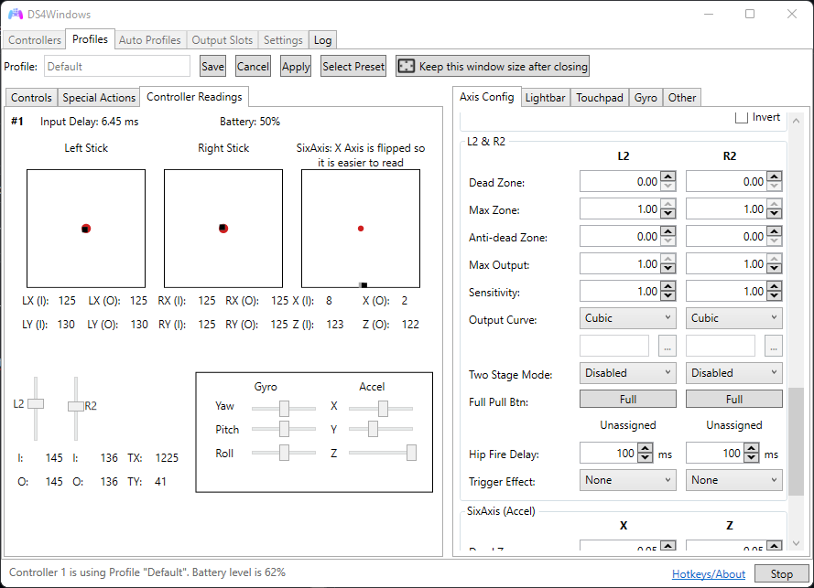Click the Right Stick position indicator dot
Viewport: 814px width, 588px height.
click(223, 228)
